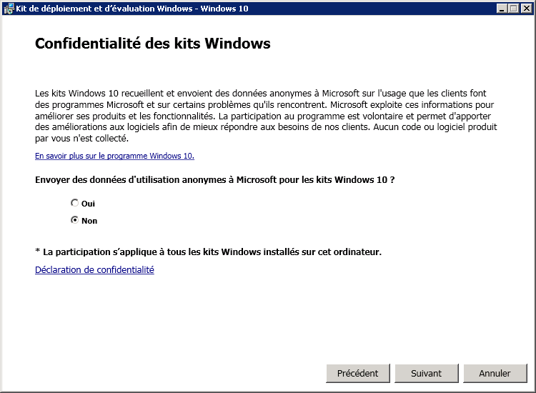The height and width of the screenshot is (393, 536).
Task: Click the "Confidentialité des kits Windows" heading
Action: (152, 44)
